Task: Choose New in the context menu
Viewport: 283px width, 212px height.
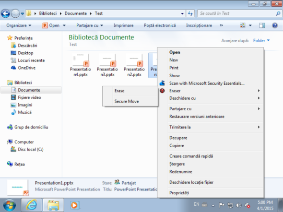Action: coord(211,60)
